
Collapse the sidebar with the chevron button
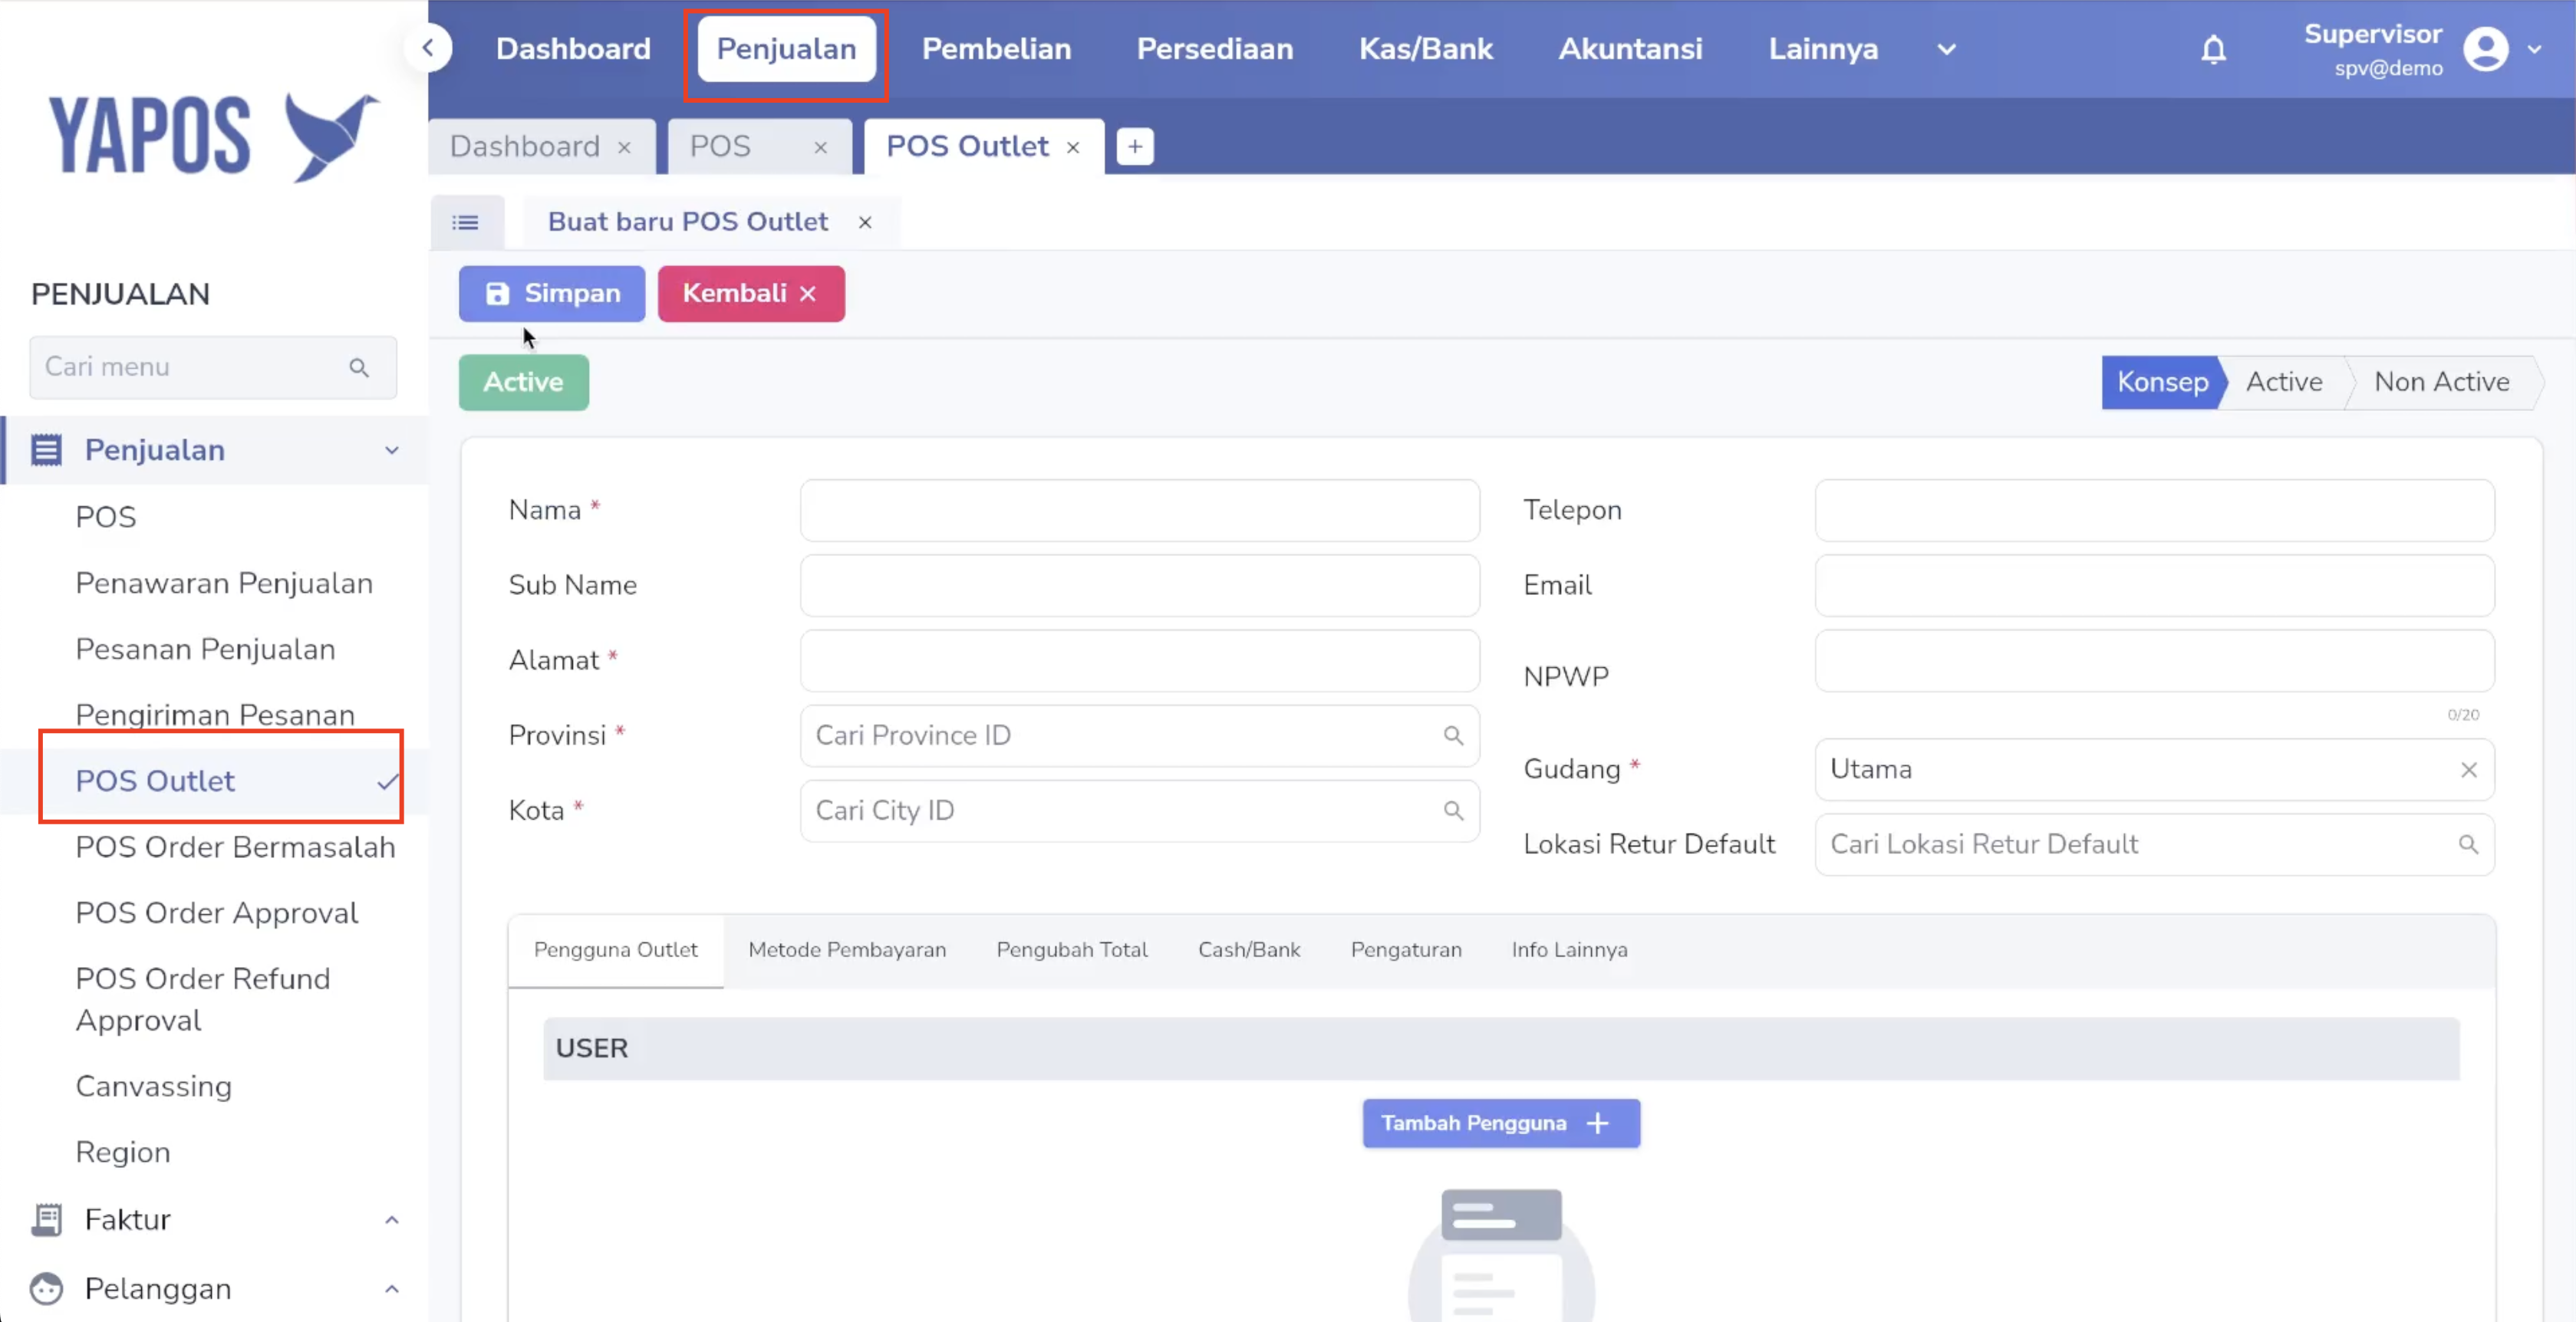428,48
